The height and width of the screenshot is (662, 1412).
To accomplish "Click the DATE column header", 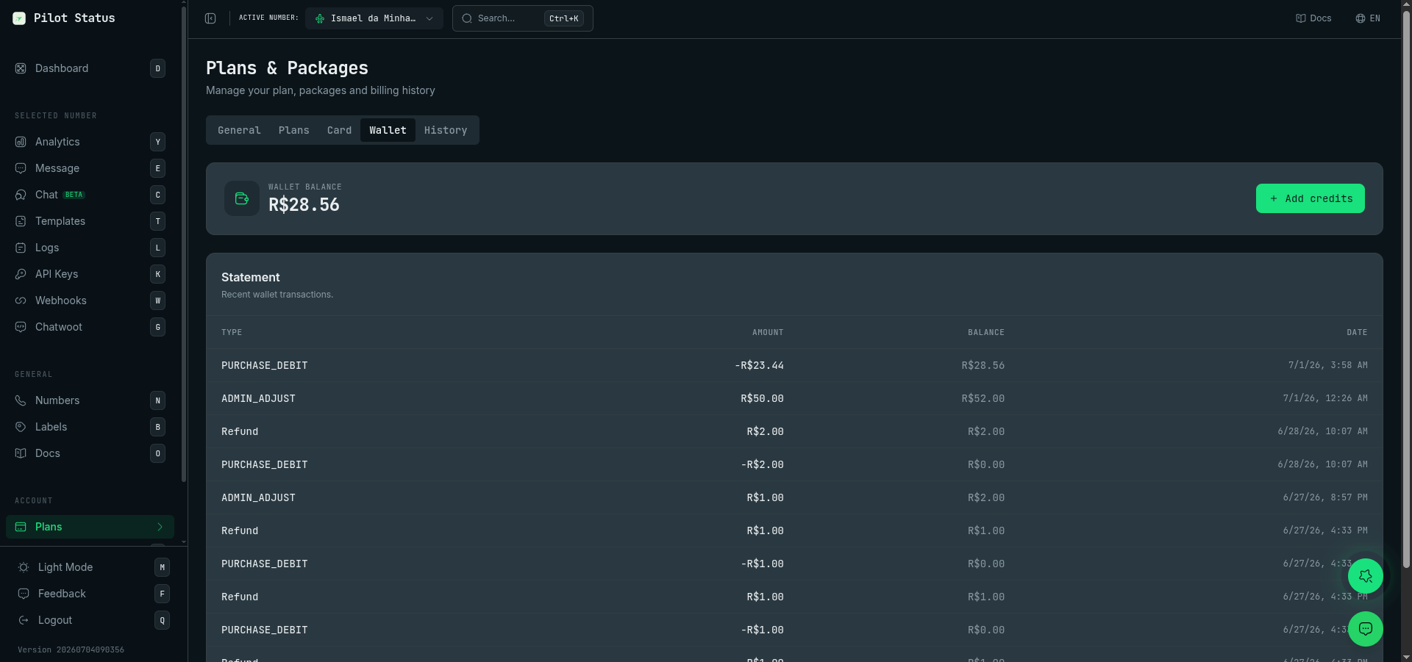I will [1357, 333].
